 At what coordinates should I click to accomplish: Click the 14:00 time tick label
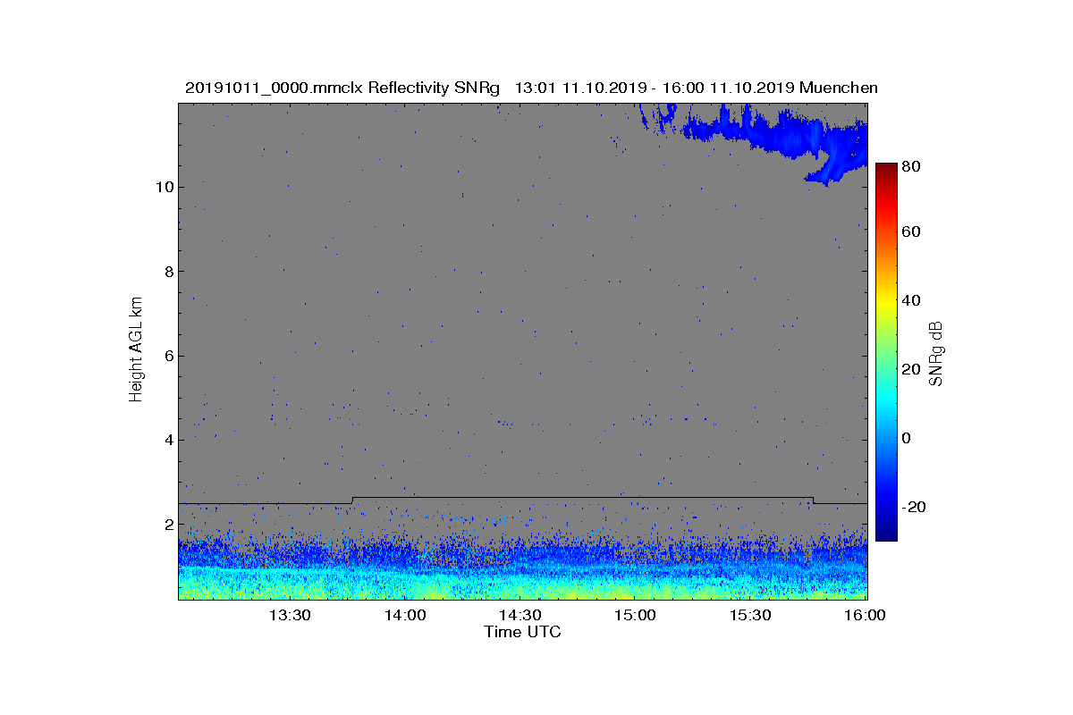click(405, 615)
